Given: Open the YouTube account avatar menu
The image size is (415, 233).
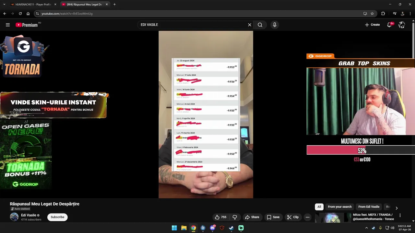Looking at the screenshot, I should pos(402,25).
